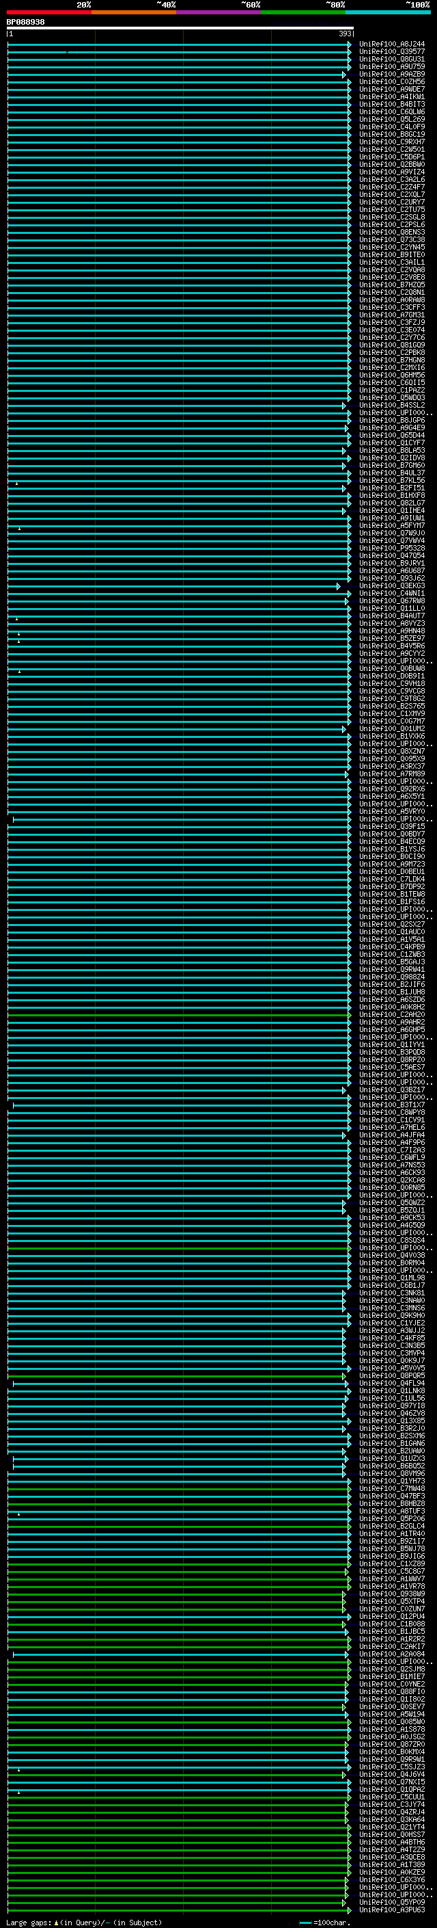Select the UniRef100_A4IKW1 label
This screenshot has width=437, height=1928.
coord(392,96)
